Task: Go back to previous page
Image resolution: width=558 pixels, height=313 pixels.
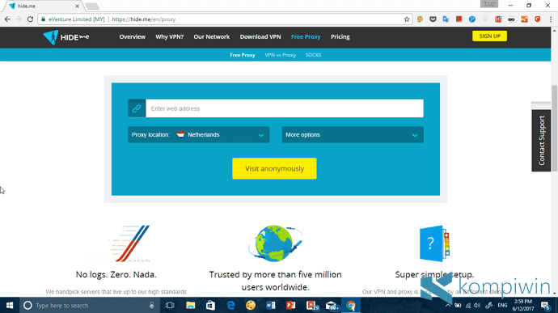Action: tap(7, 19)
